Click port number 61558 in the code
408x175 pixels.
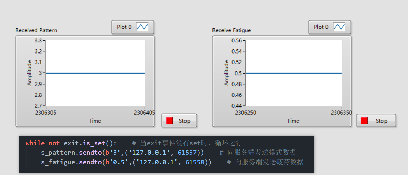[x=194, y=162]
